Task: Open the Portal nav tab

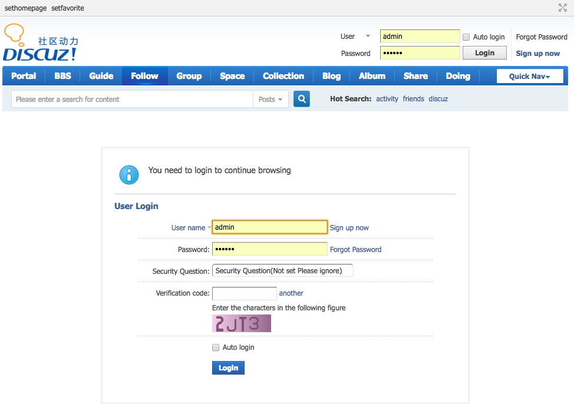Action: click(24, 76)
